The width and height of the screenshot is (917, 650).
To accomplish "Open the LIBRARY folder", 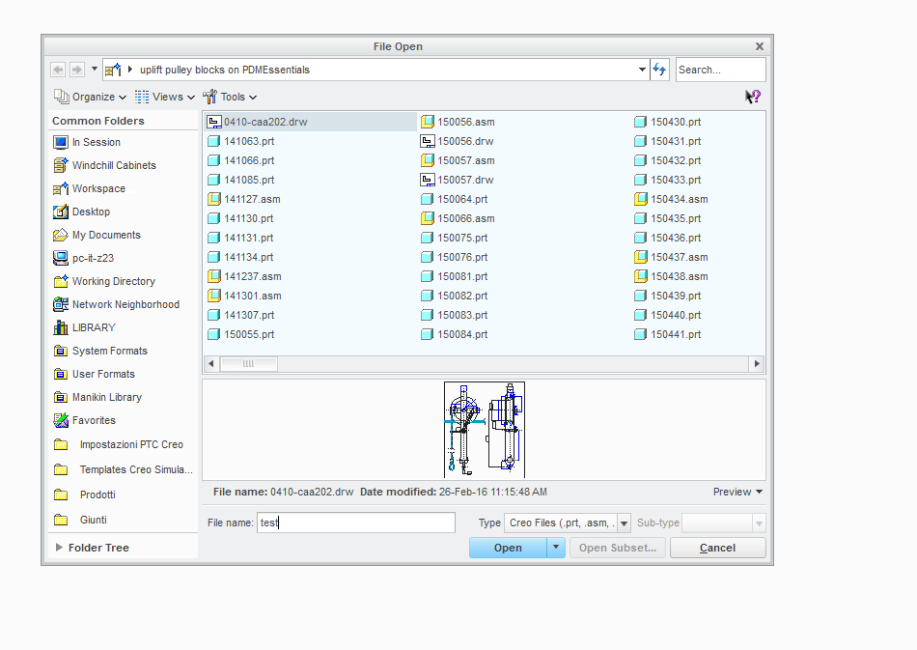I will (84, 327).
